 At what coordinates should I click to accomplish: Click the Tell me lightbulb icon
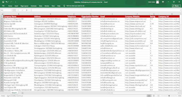tap(64, 6)
